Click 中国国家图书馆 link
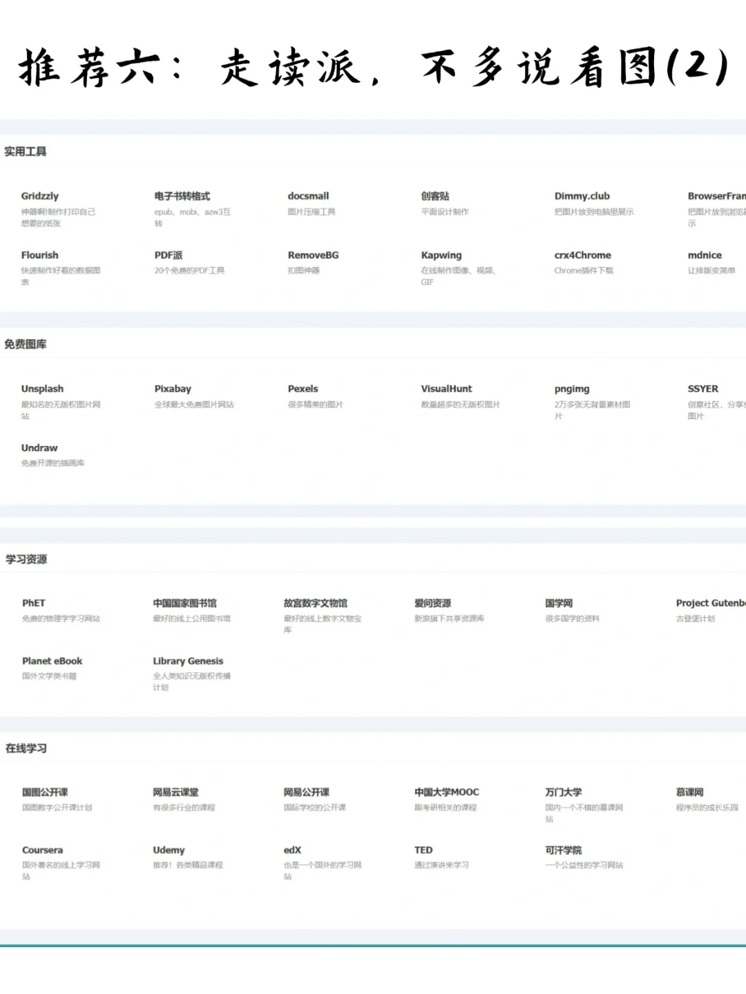Image resolution: width=746 pixels, height=994 pixels. pos(184,603)
